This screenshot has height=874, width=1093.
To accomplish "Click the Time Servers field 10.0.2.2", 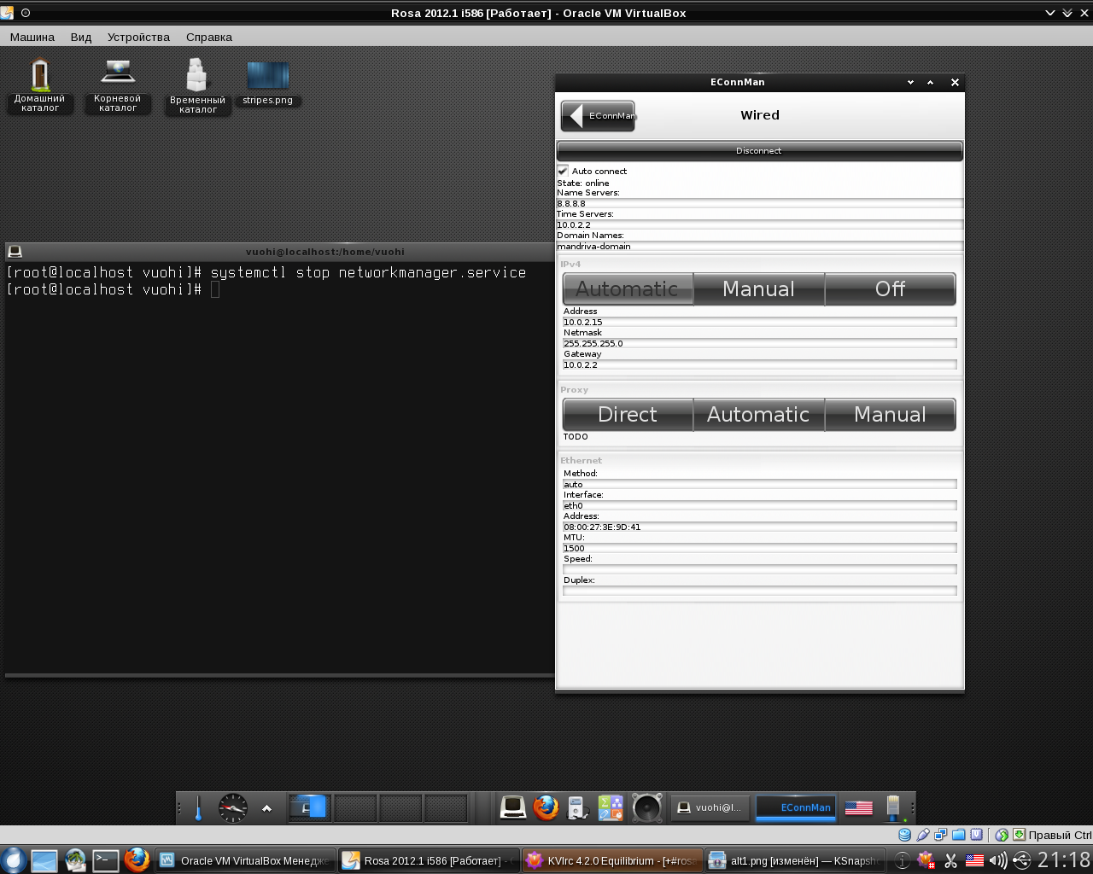I will 760,225.
